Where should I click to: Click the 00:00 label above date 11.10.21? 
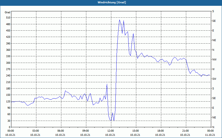(x=211, y=131)
